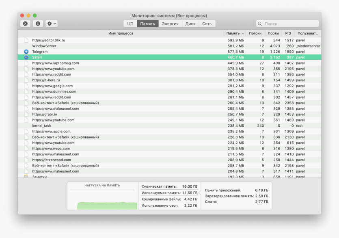
Task: Click the magnifier icon in the search field
Action: 260,24
